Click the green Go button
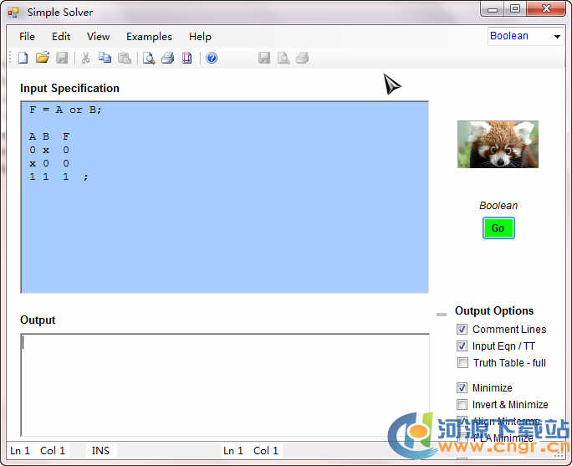 coord(498,228)
